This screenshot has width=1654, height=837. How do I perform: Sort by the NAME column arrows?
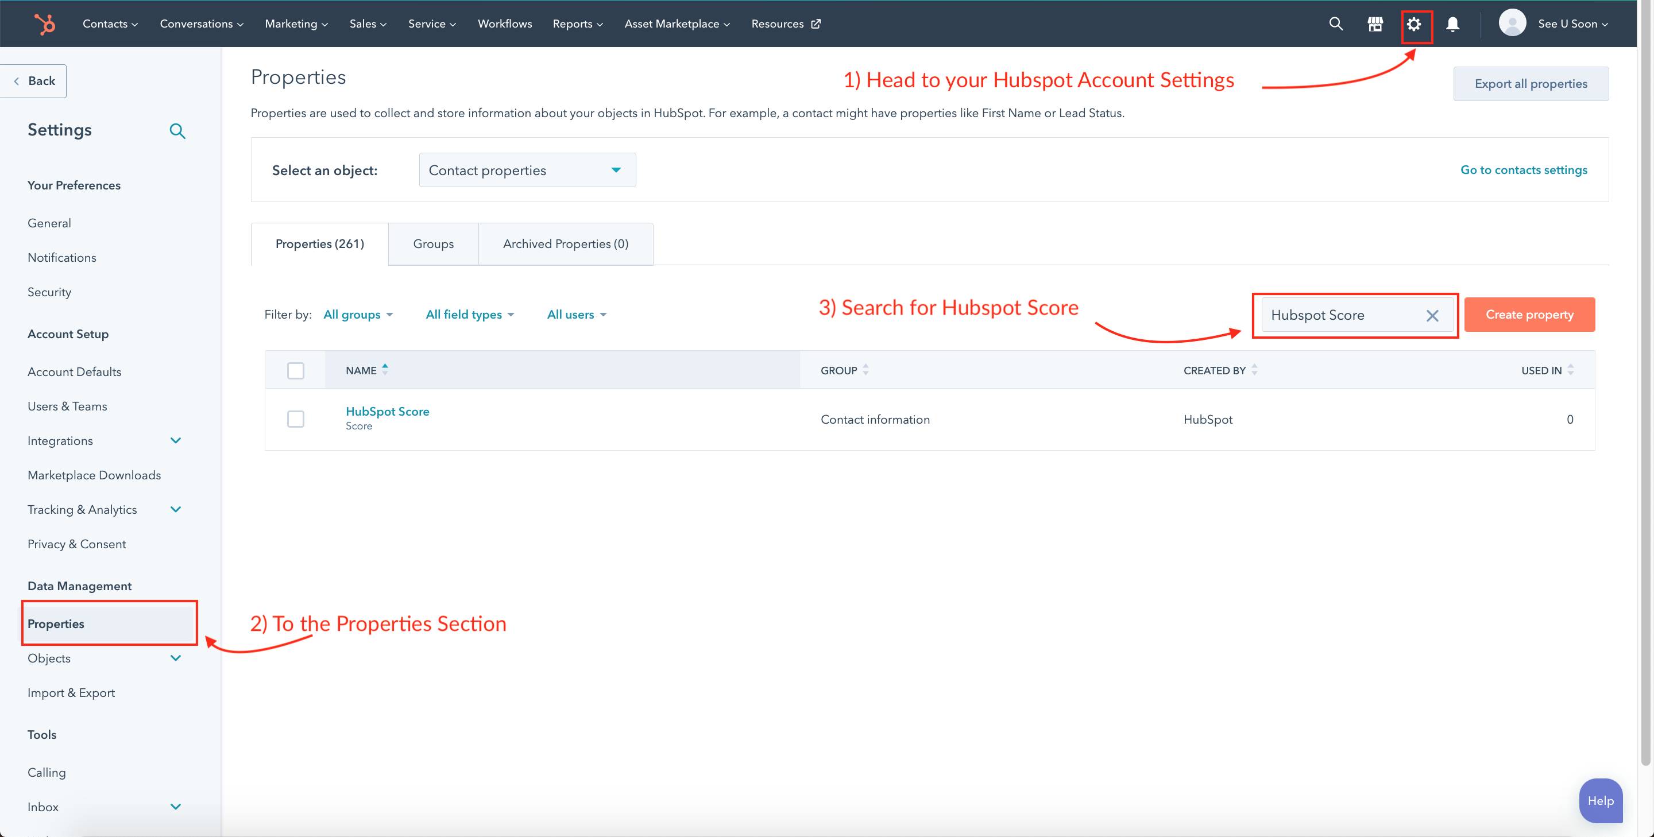385,369
